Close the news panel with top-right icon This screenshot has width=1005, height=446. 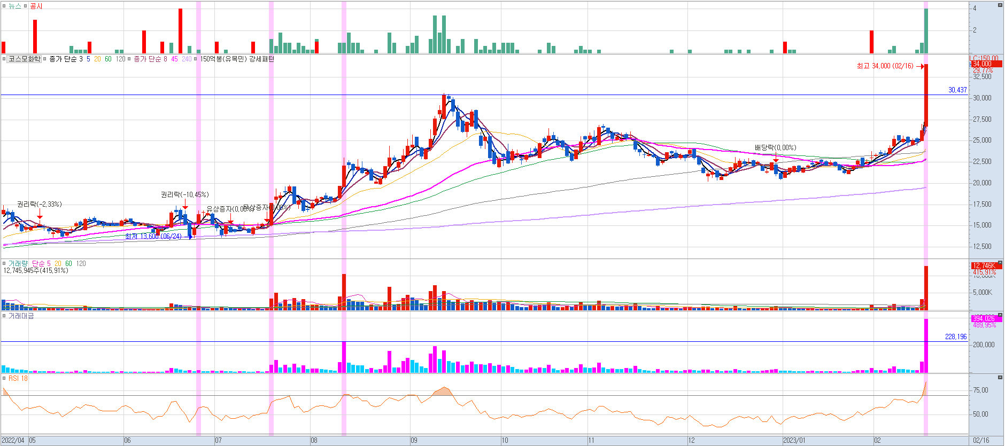pos(1000,5)
